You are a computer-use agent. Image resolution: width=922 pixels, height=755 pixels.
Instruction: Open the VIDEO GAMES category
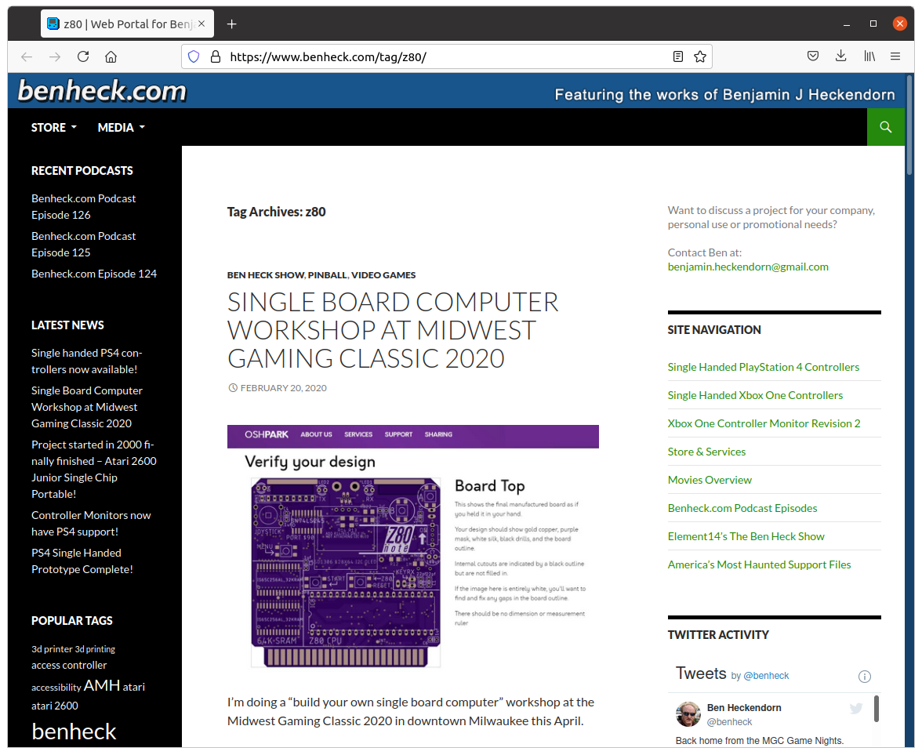click(383, 275)
